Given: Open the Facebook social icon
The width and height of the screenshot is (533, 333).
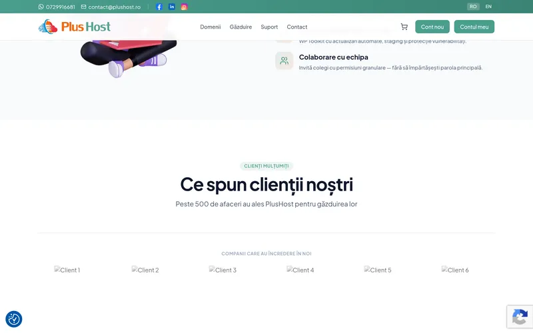Looking at the screenshot, I should 159,7.
